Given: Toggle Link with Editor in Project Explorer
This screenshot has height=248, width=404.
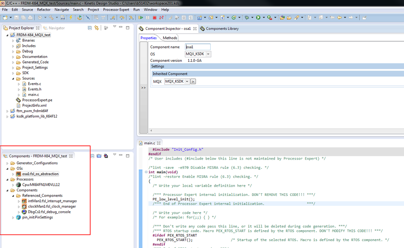Looking at the screenshot, I should pos(97,28).
